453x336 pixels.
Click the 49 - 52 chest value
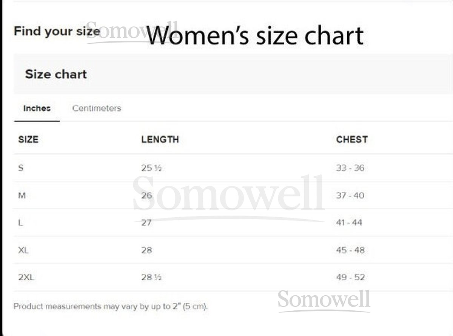(x=350, y=278)
